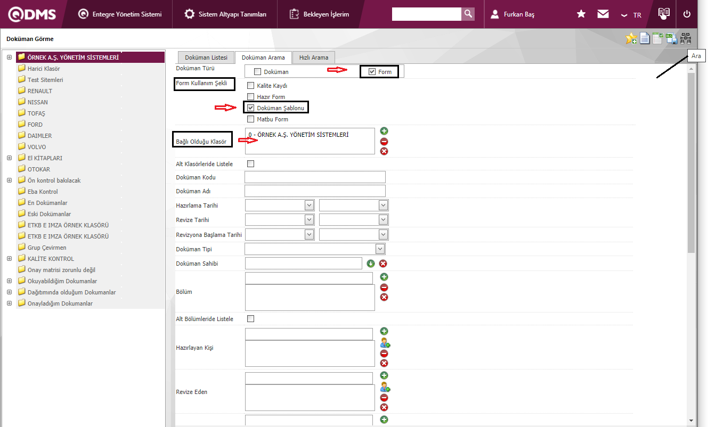Click the blue document page toolbar icon
This screenshot has width=708, height=427.
click(645, 38)
